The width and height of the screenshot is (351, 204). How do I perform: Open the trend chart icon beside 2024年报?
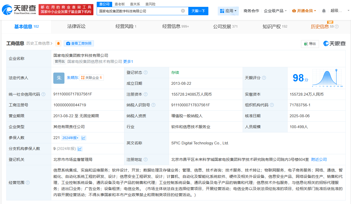84,138
